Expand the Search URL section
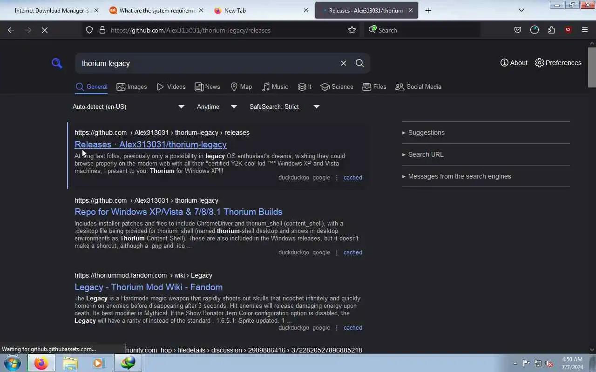This screenshot has height=372, width=596. click(423, 154)
